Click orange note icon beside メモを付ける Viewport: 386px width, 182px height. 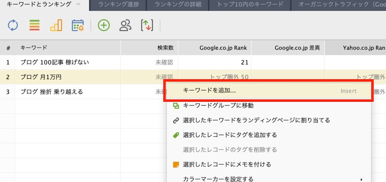coord(176,164)
